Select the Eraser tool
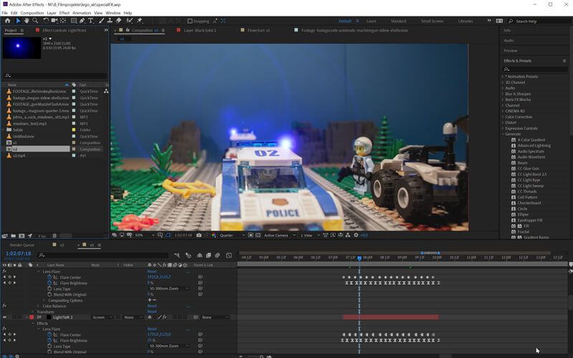Screen dimensions: 573x358 [118, 21]
